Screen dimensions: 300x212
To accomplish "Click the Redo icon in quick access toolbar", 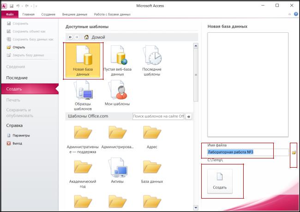I will 27,6.
